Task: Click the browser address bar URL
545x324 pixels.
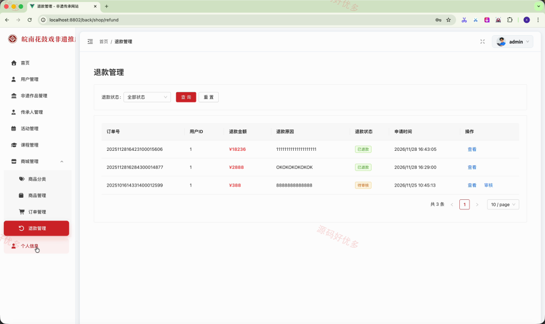Action: [84, 20]
